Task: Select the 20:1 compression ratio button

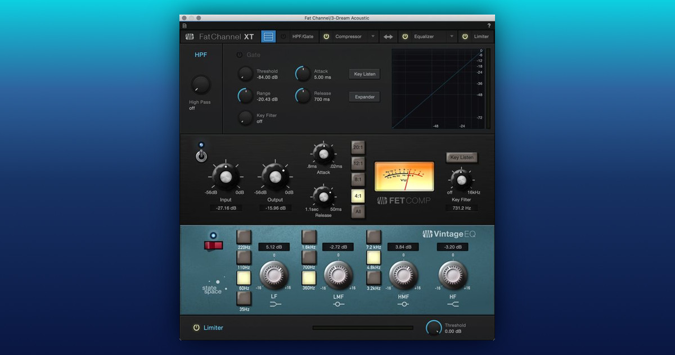Action: (x=358, y=147)
